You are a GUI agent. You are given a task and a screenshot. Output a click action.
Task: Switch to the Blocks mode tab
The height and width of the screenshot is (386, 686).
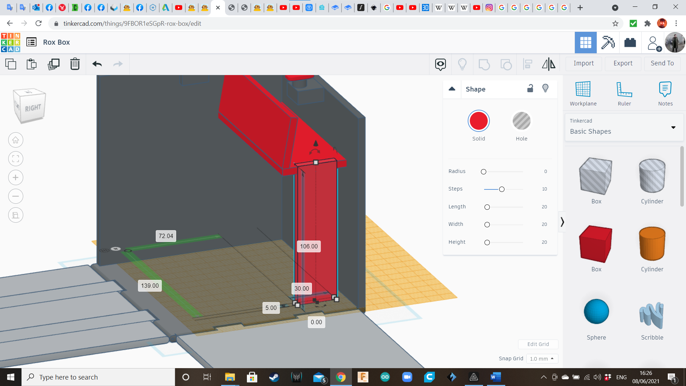coord(608,43)
